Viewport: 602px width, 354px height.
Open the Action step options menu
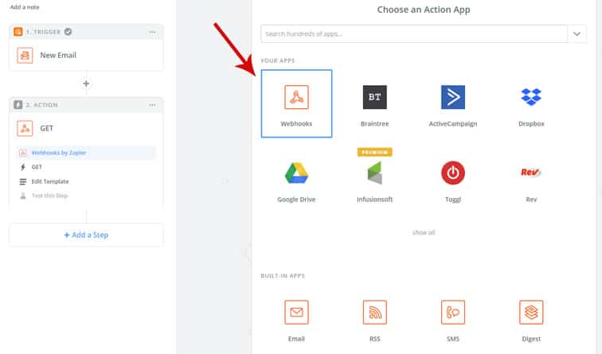click(x=153, y=105)
